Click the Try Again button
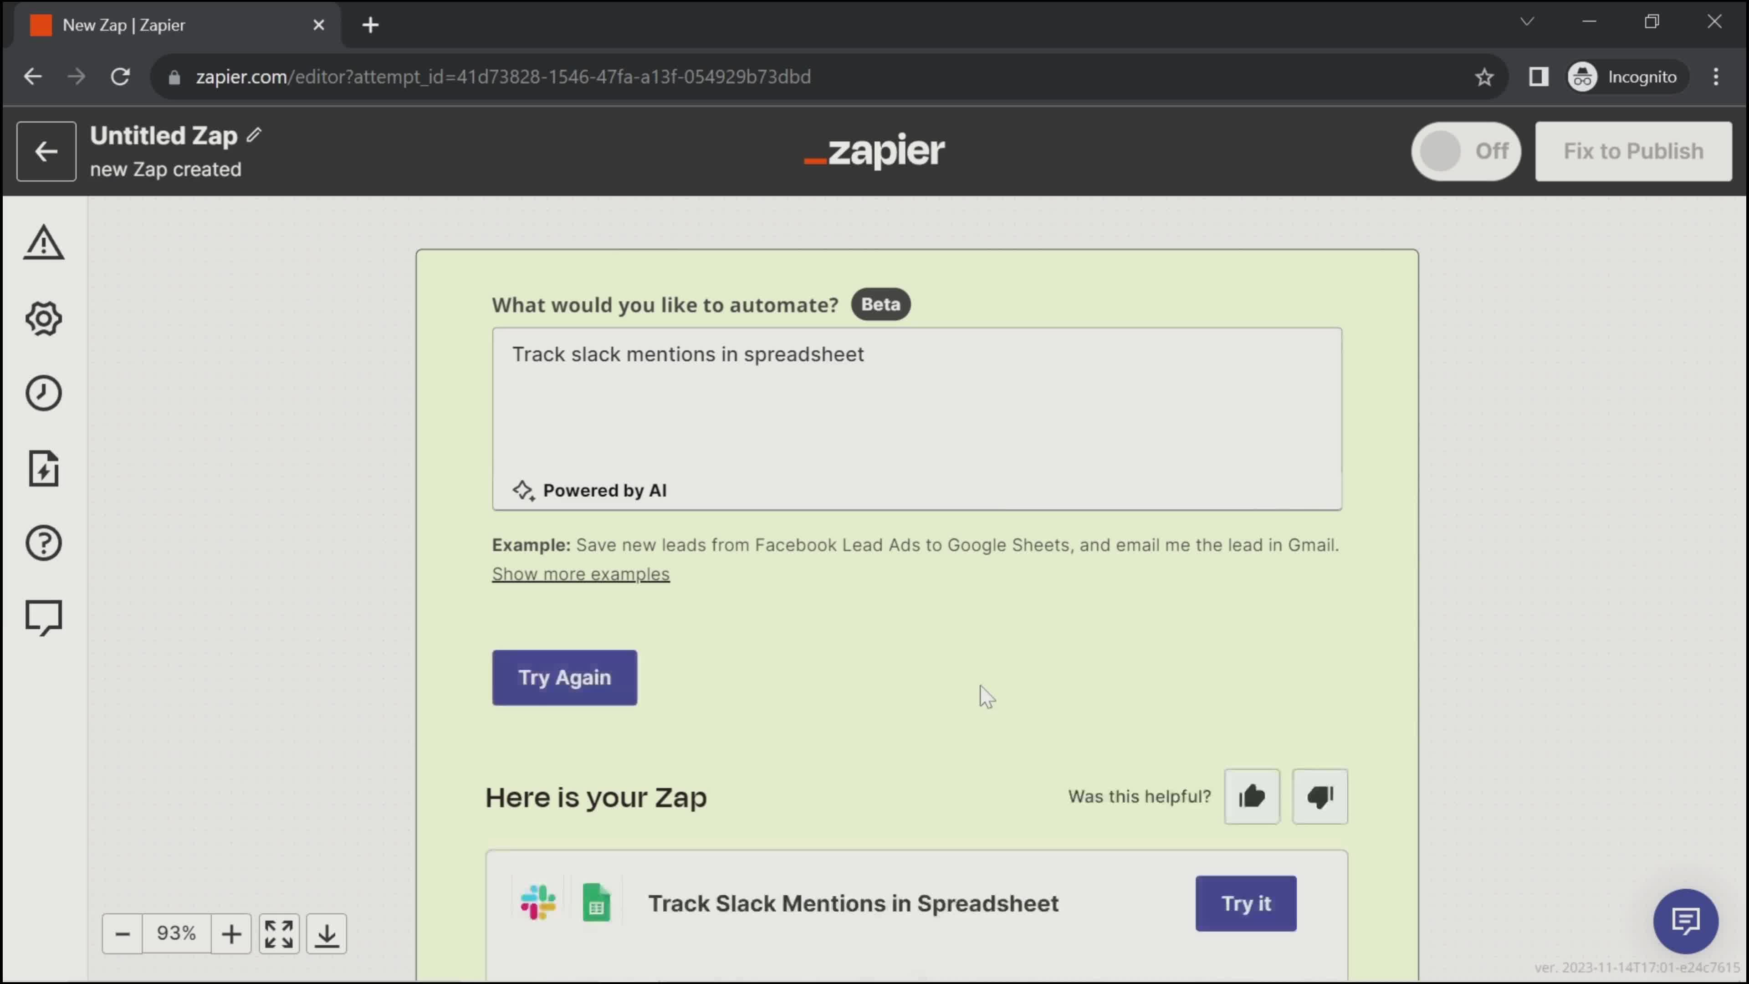1749x984 pixels. (565, 677)
